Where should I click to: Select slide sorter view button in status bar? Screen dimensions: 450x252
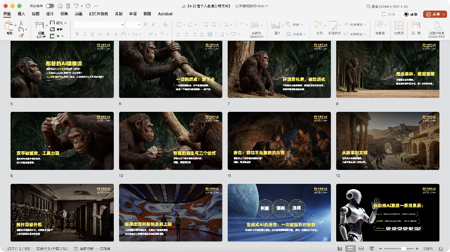351,249
